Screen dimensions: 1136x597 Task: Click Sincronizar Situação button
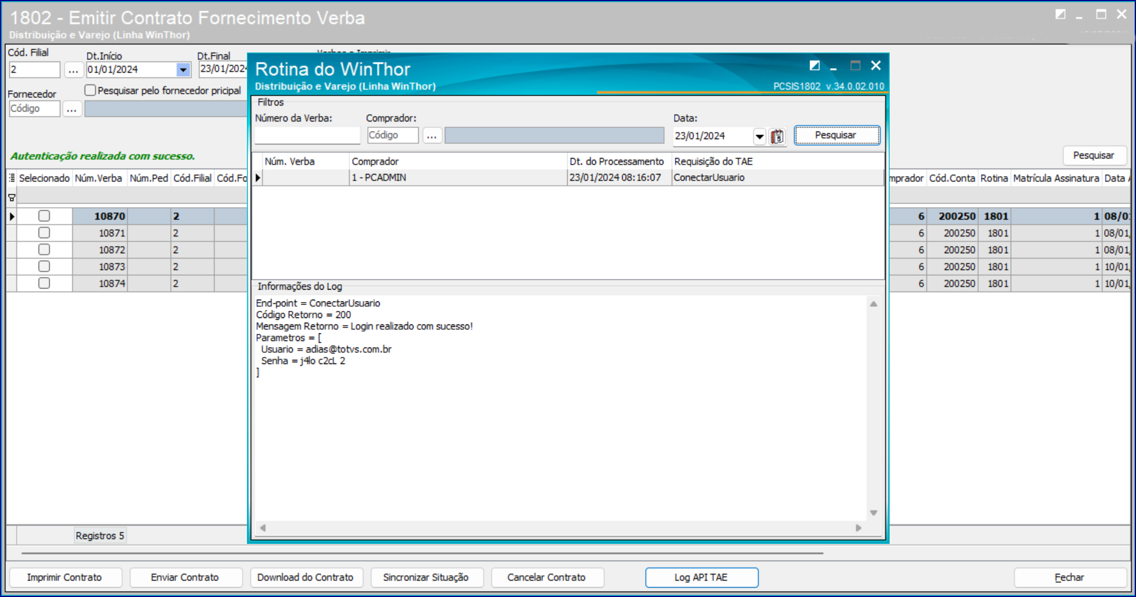427,578
